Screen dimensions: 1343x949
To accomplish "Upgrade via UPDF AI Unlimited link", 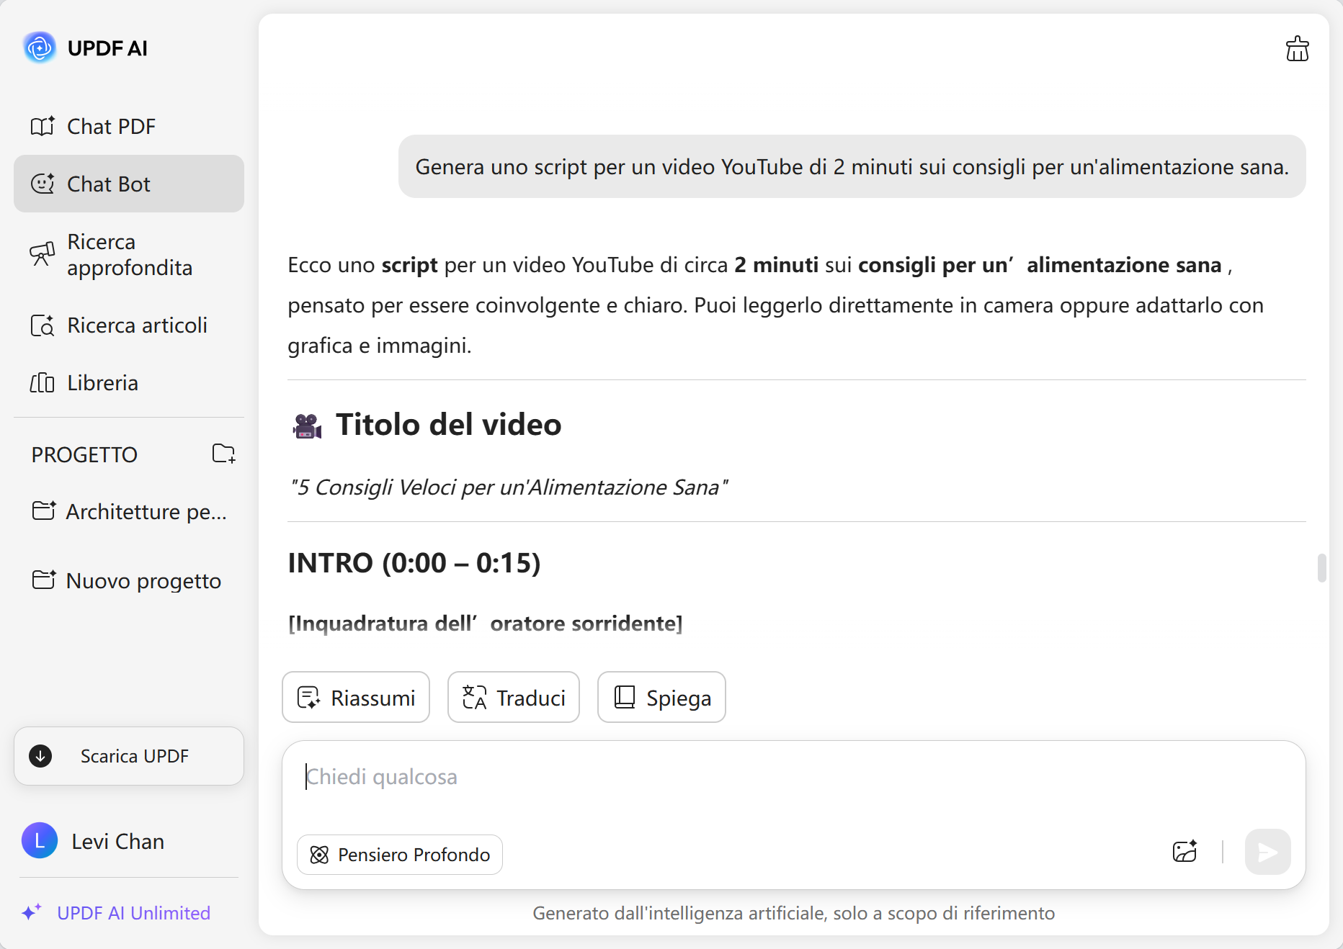I will [133, 913].
